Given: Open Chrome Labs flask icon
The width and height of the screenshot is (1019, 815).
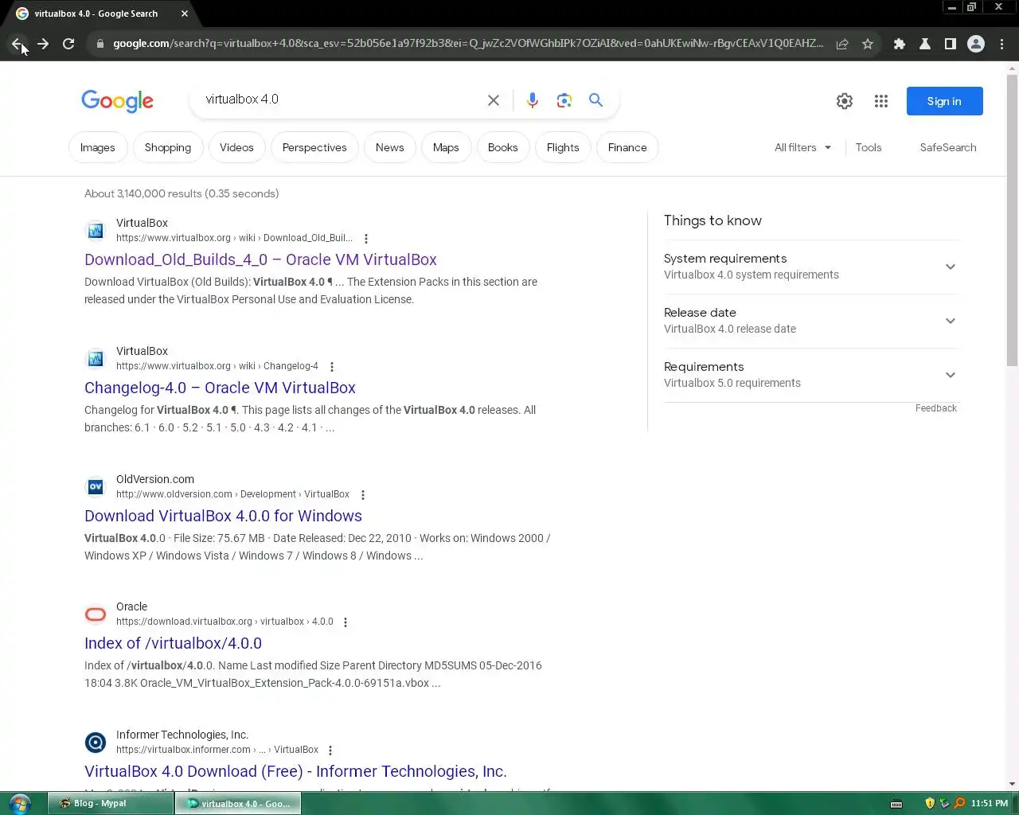Looking at the screenshot, I should [x=925, y=44].
